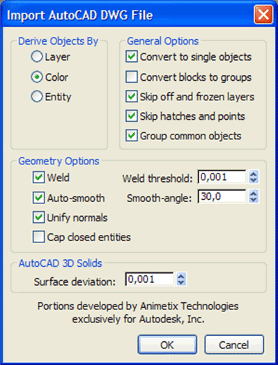
Task: Cancel the DWG import dialog
Action: [x=234, y=345]
